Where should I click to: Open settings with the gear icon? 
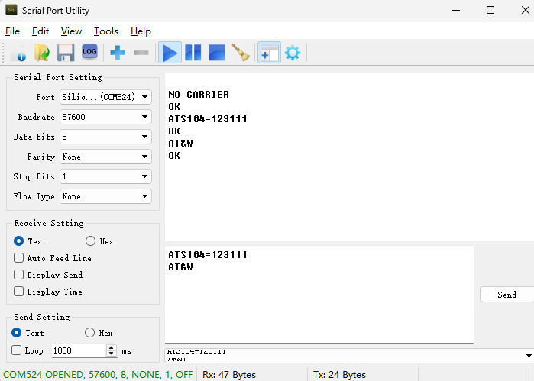[292, 53]
